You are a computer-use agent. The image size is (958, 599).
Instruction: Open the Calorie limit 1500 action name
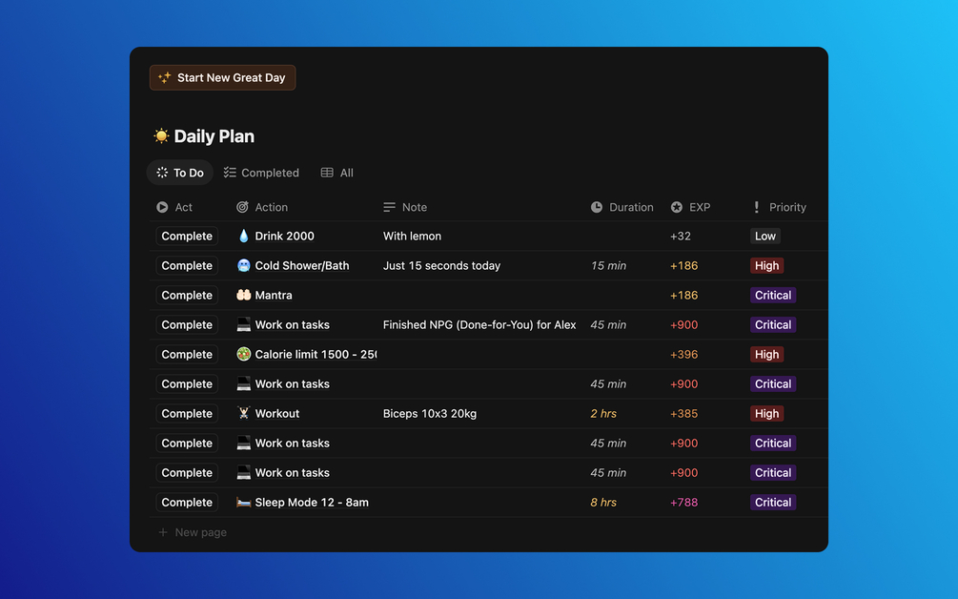click(316, 355)
